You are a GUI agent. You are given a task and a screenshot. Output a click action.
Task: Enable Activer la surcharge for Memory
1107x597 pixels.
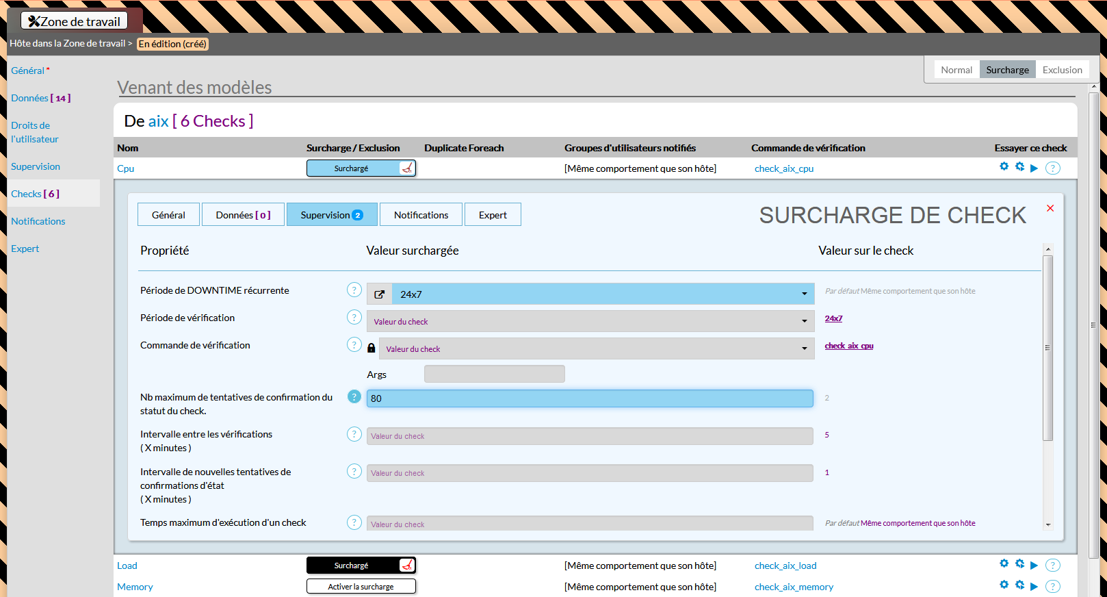coord(361,587)
